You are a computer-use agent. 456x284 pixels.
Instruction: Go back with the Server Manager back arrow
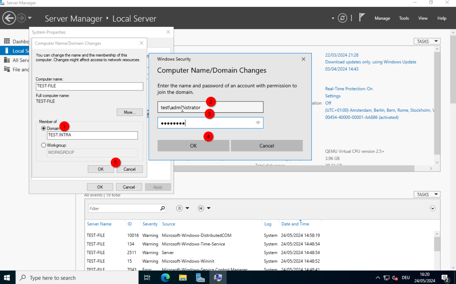[9, 18]
